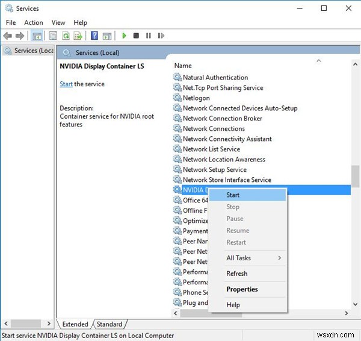
Task: Select the Phone Se service row
Action: tap(191, 292)
